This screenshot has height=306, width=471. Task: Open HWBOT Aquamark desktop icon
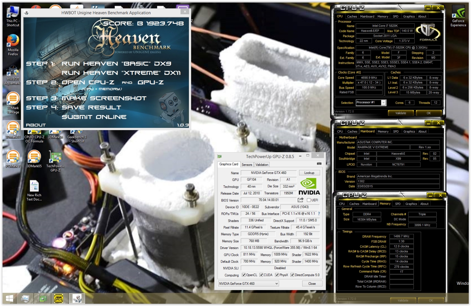tap(13, 75)
